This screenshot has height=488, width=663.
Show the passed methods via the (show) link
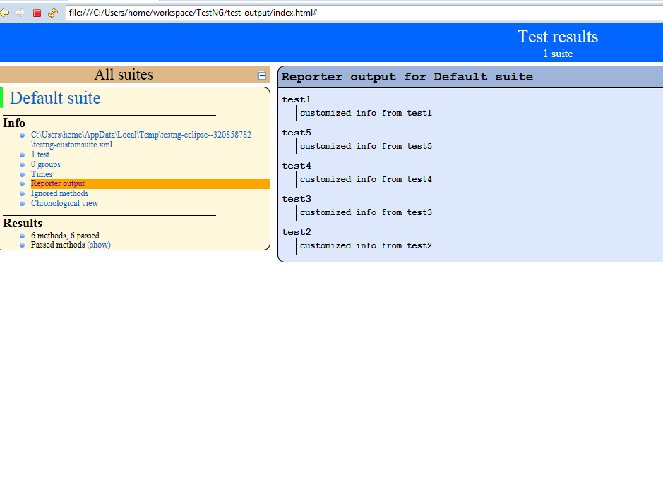point(98,245)
